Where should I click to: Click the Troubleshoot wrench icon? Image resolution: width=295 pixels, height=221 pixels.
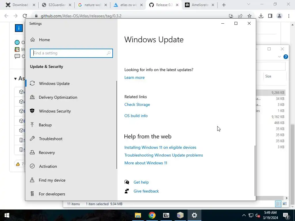coord(32,138)
